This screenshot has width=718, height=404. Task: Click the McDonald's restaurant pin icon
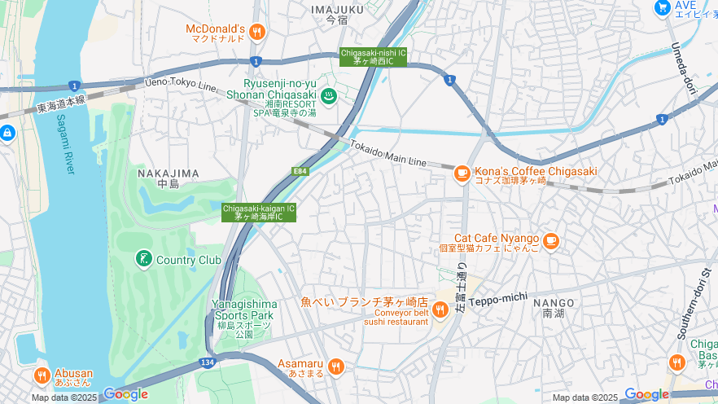click(257, 32)
